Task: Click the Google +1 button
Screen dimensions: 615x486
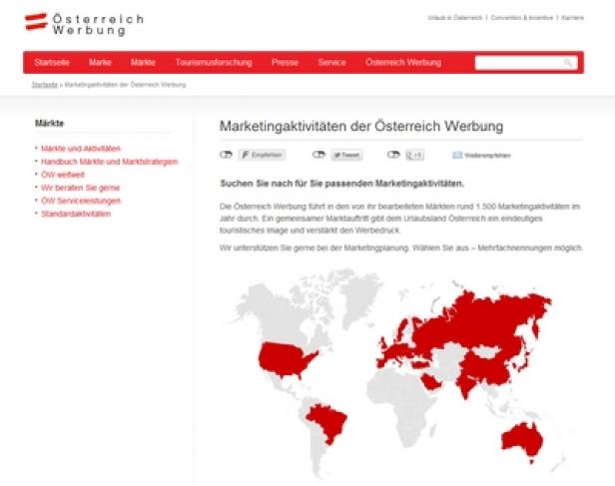Action: (414, 156)
